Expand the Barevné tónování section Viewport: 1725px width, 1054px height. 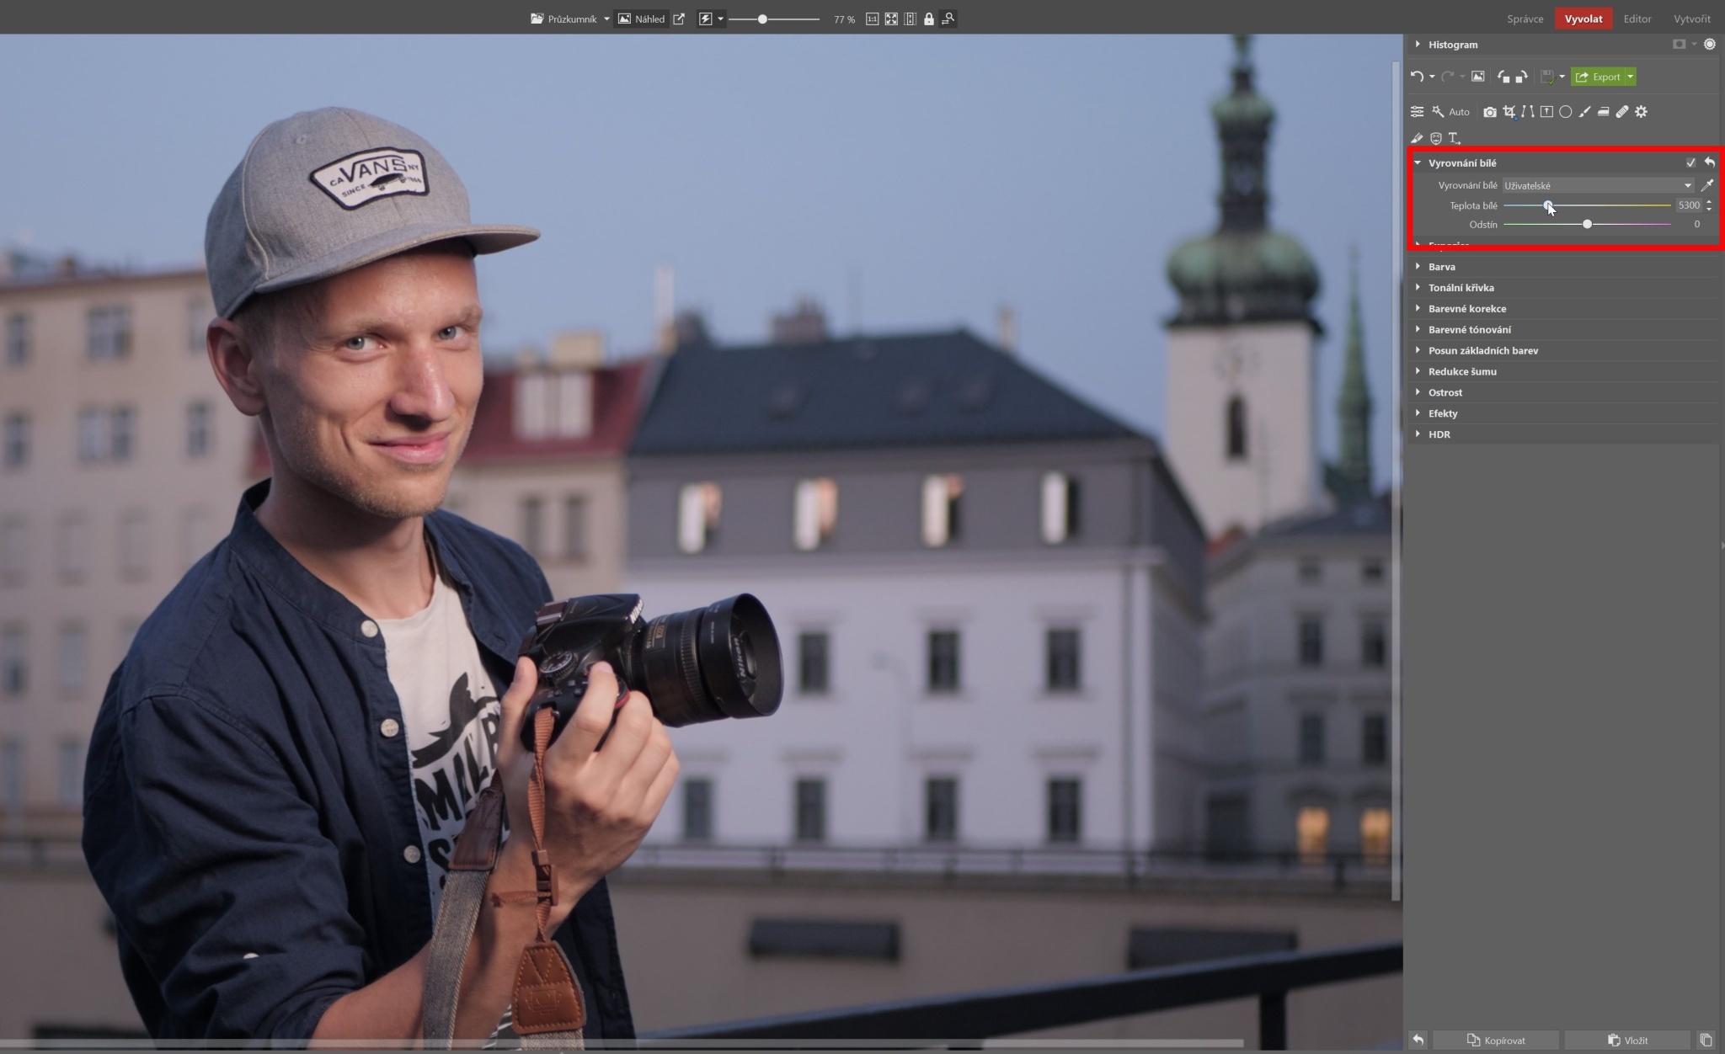point(1418,329)
